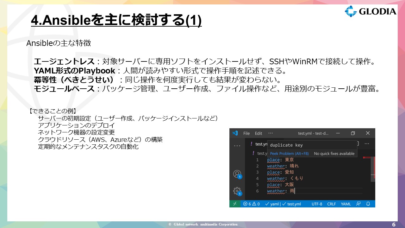The width and height of the screenshot is (405, 228).
Task: Click line number 4 in the gutter
Action: pyautogui.click(x=257, y=178)
